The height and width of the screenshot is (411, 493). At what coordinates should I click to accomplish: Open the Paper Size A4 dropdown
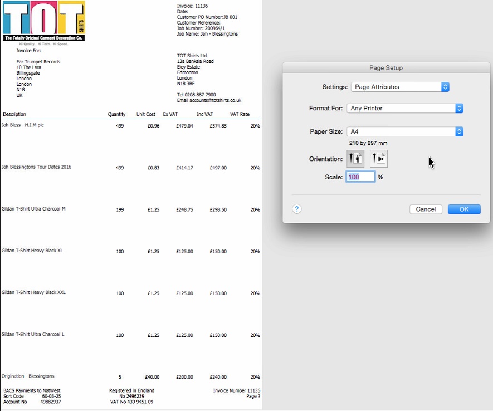404,131
